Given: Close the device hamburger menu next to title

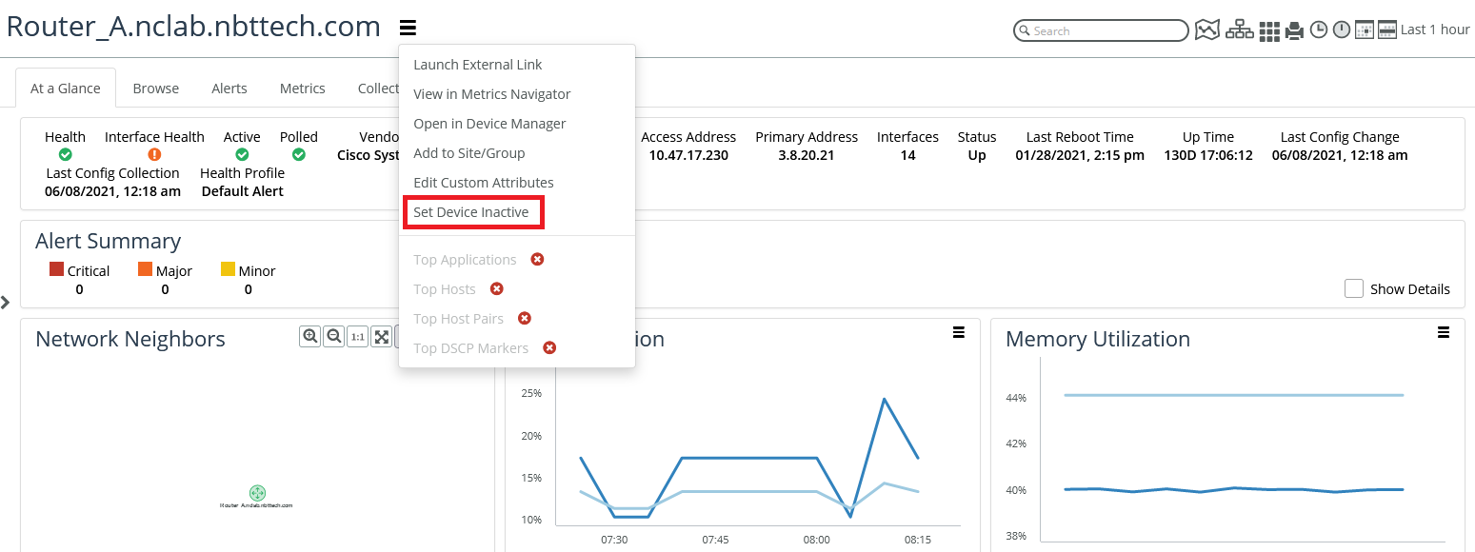Looking at the screenshot, I should tap(408, 28).
